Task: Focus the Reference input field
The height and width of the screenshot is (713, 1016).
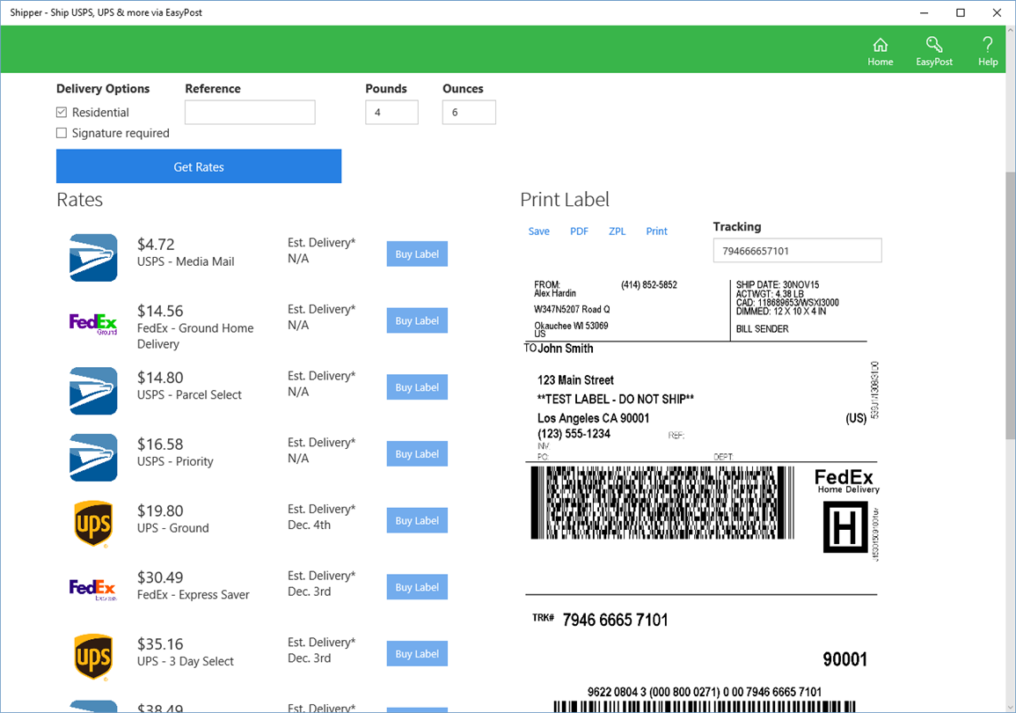Action: (x=250, y=112)
